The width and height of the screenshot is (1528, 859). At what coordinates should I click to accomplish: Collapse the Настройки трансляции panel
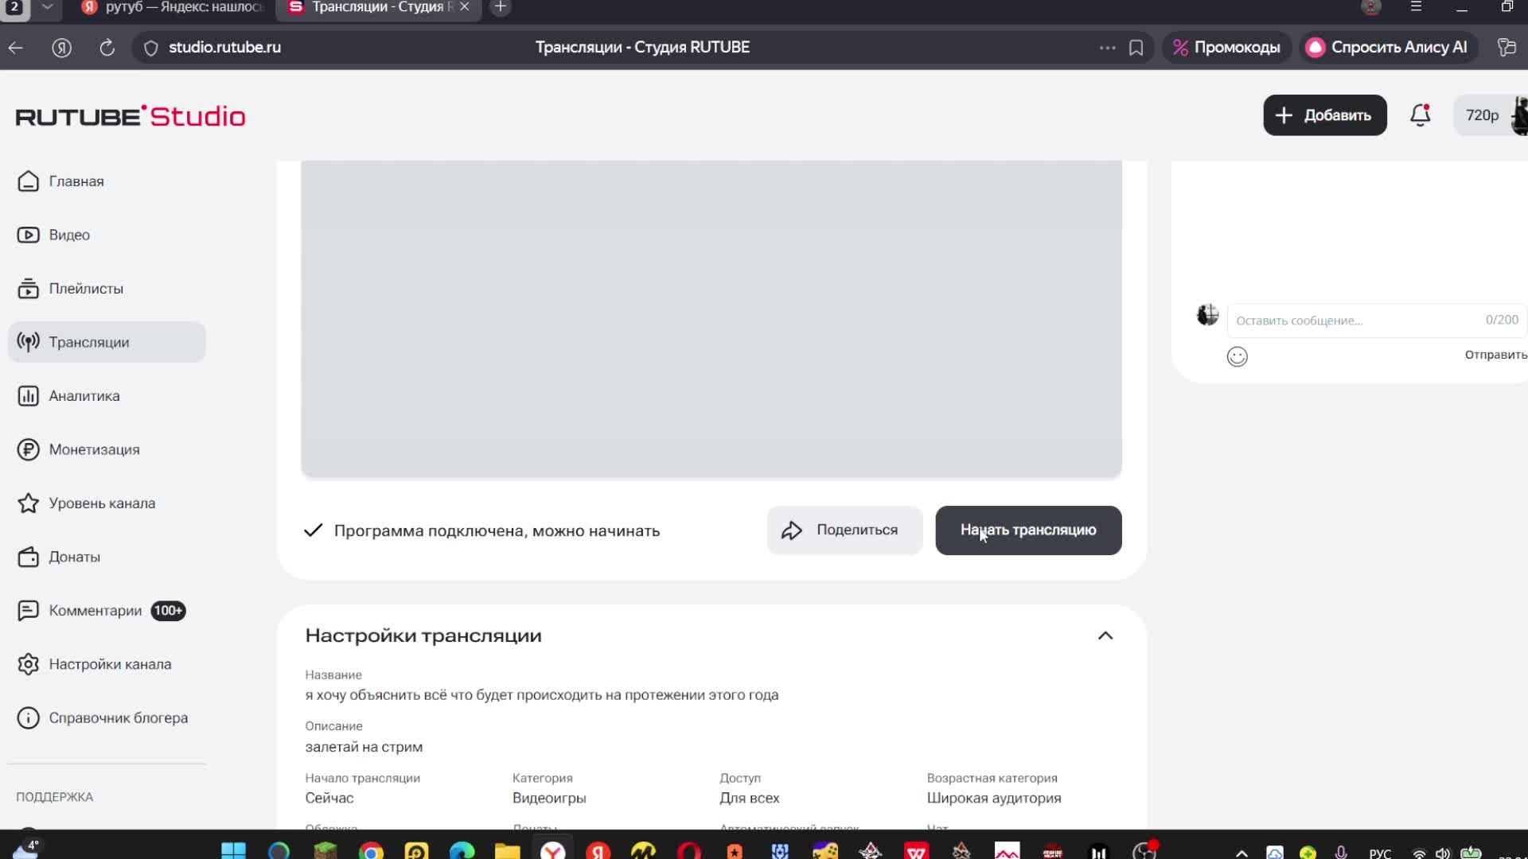pos(1105,635)
